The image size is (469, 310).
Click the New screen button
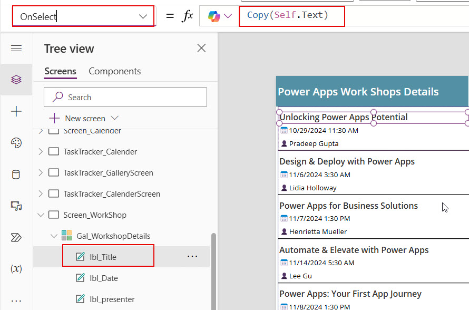[x=78, y=119]
